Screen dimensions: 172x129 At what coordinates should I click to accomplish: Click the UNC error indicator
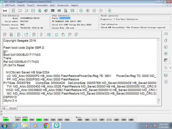pyautogui.click(x=87, y=120)
